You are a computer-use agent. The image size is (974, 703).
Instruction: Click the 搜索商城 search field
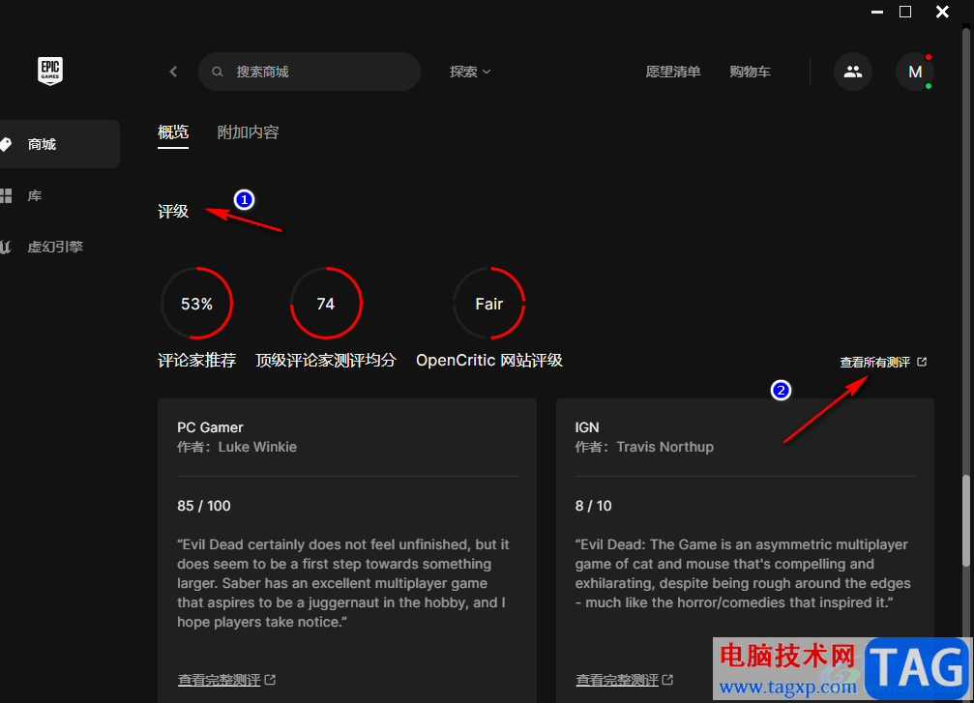coord(310,72)
